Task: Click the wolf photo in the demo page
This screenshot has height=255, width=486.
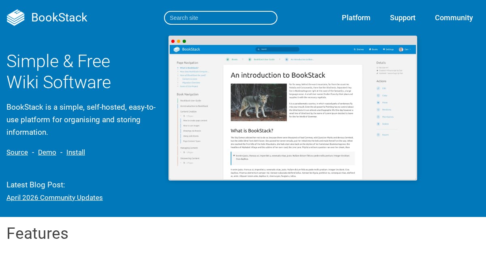Action: click(259, 102)
